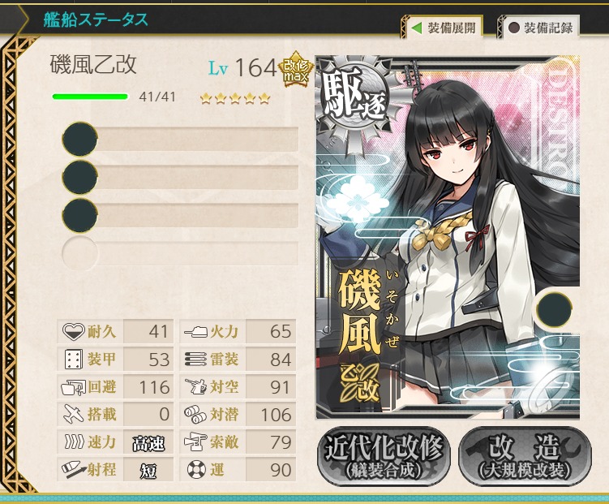Click the heart icon beside 耐久
This screenshot has width=609, height=504.
(x=74, y=332)
